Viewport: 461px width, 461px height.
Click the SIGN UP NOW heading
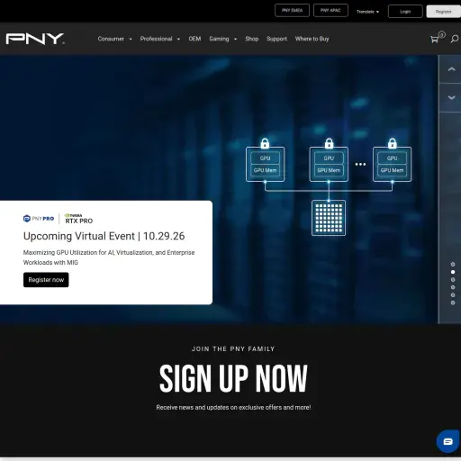point(233,378)
